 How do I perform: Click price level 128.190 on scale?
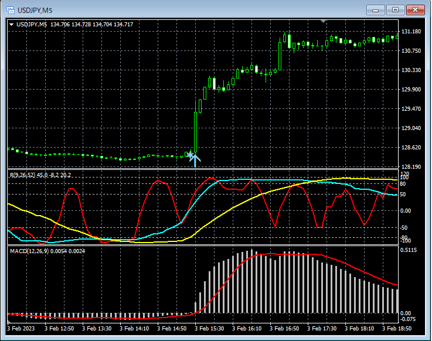click(411, 166)
